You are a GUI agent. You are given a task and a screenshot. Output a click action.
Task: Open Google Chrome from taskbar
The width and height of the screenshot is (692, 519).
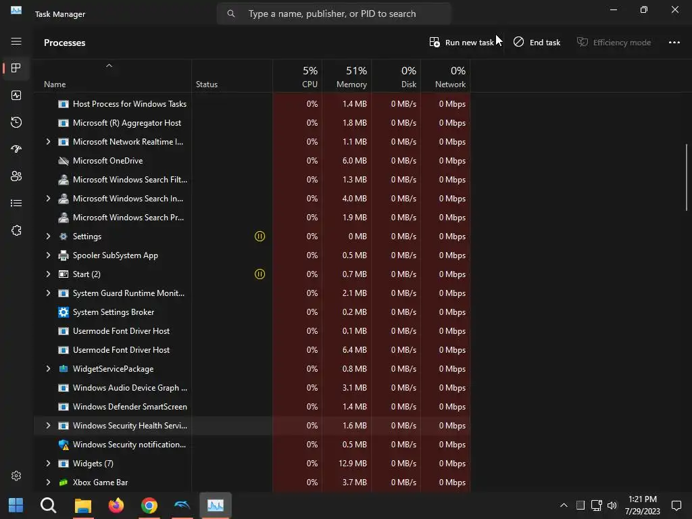(x=149, y=505)
